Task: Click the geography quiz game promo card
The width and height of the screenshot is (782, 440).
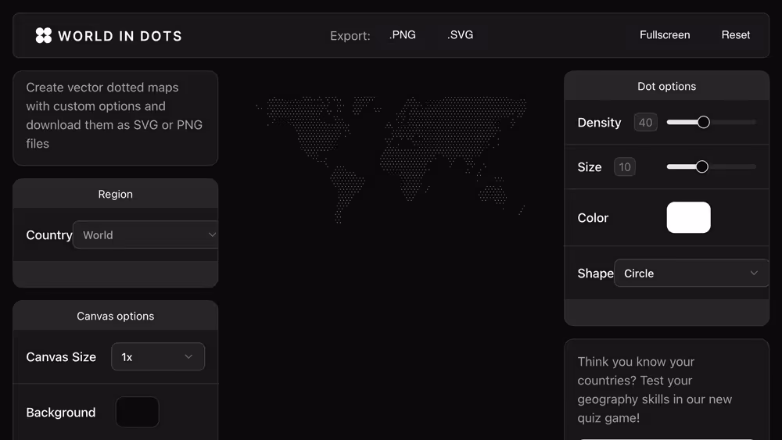Action: 666,389
